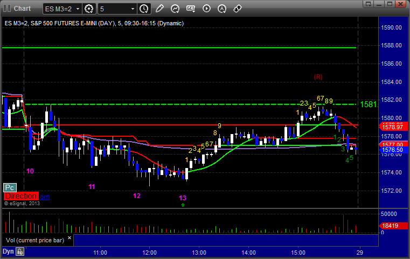Click the 1577.00 red price marker
410x259 pixels.
(x=393, y=144)
